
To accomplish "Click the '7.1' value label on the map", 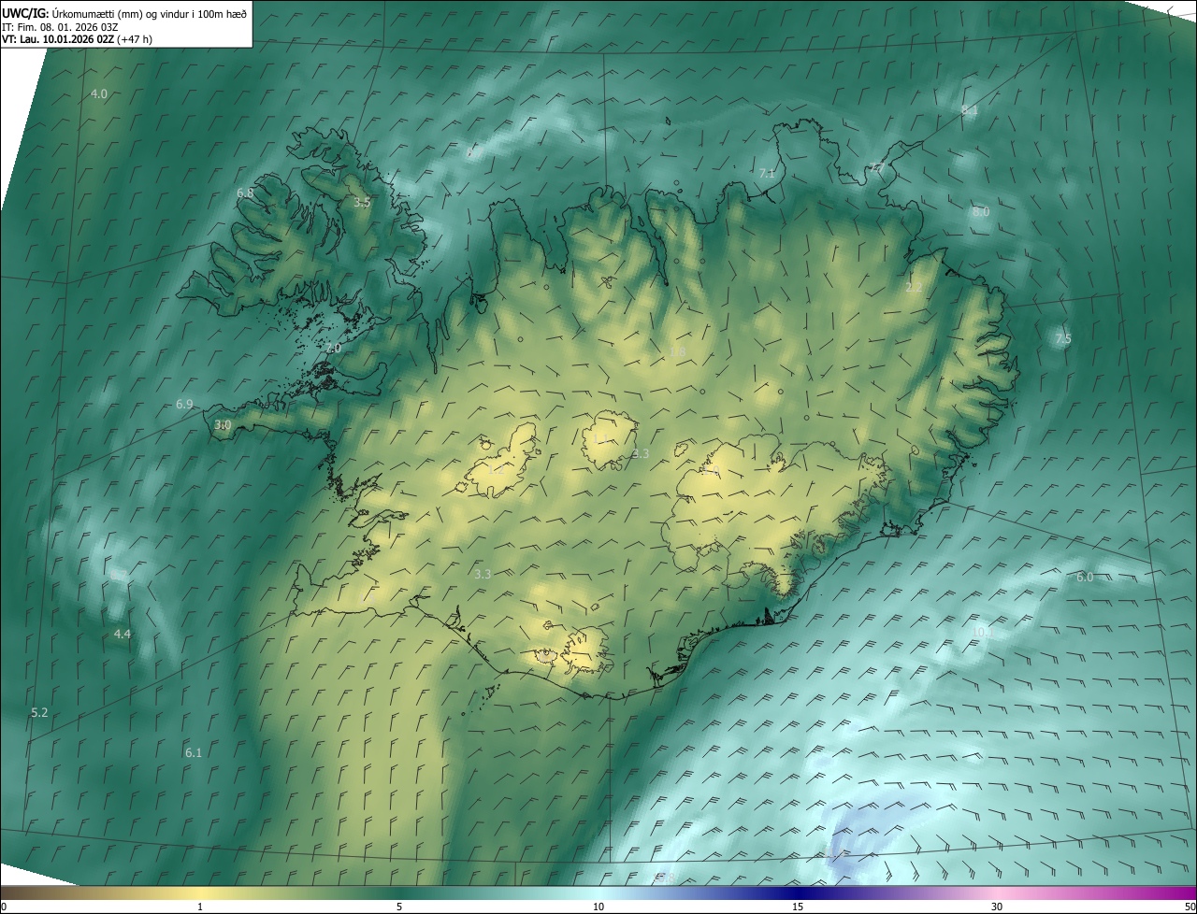I will (767, 174).
